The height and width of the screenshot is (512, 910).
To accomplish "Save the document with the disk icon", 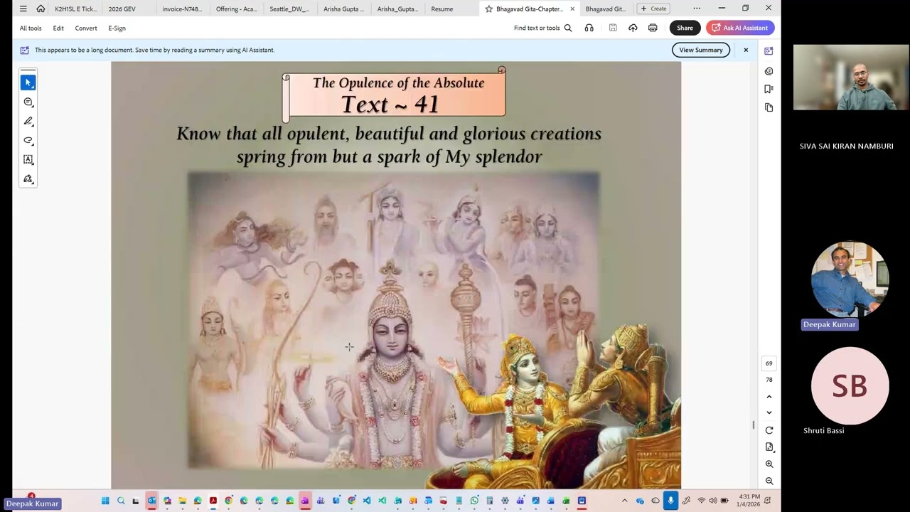I will (x=613, y=28).
